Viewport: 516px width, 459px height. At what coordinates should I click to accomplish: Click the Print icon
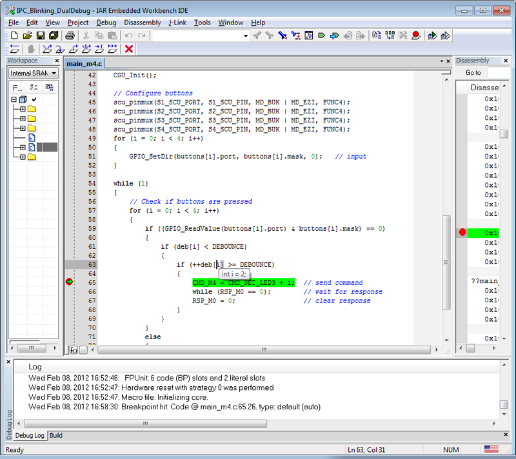coord(70,35)
